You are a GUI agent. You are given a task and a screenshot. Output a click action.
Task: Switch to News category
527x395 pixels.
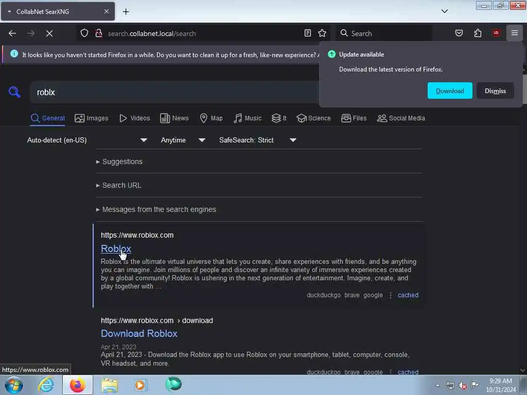pyautogui.click(x=174, y=118)
